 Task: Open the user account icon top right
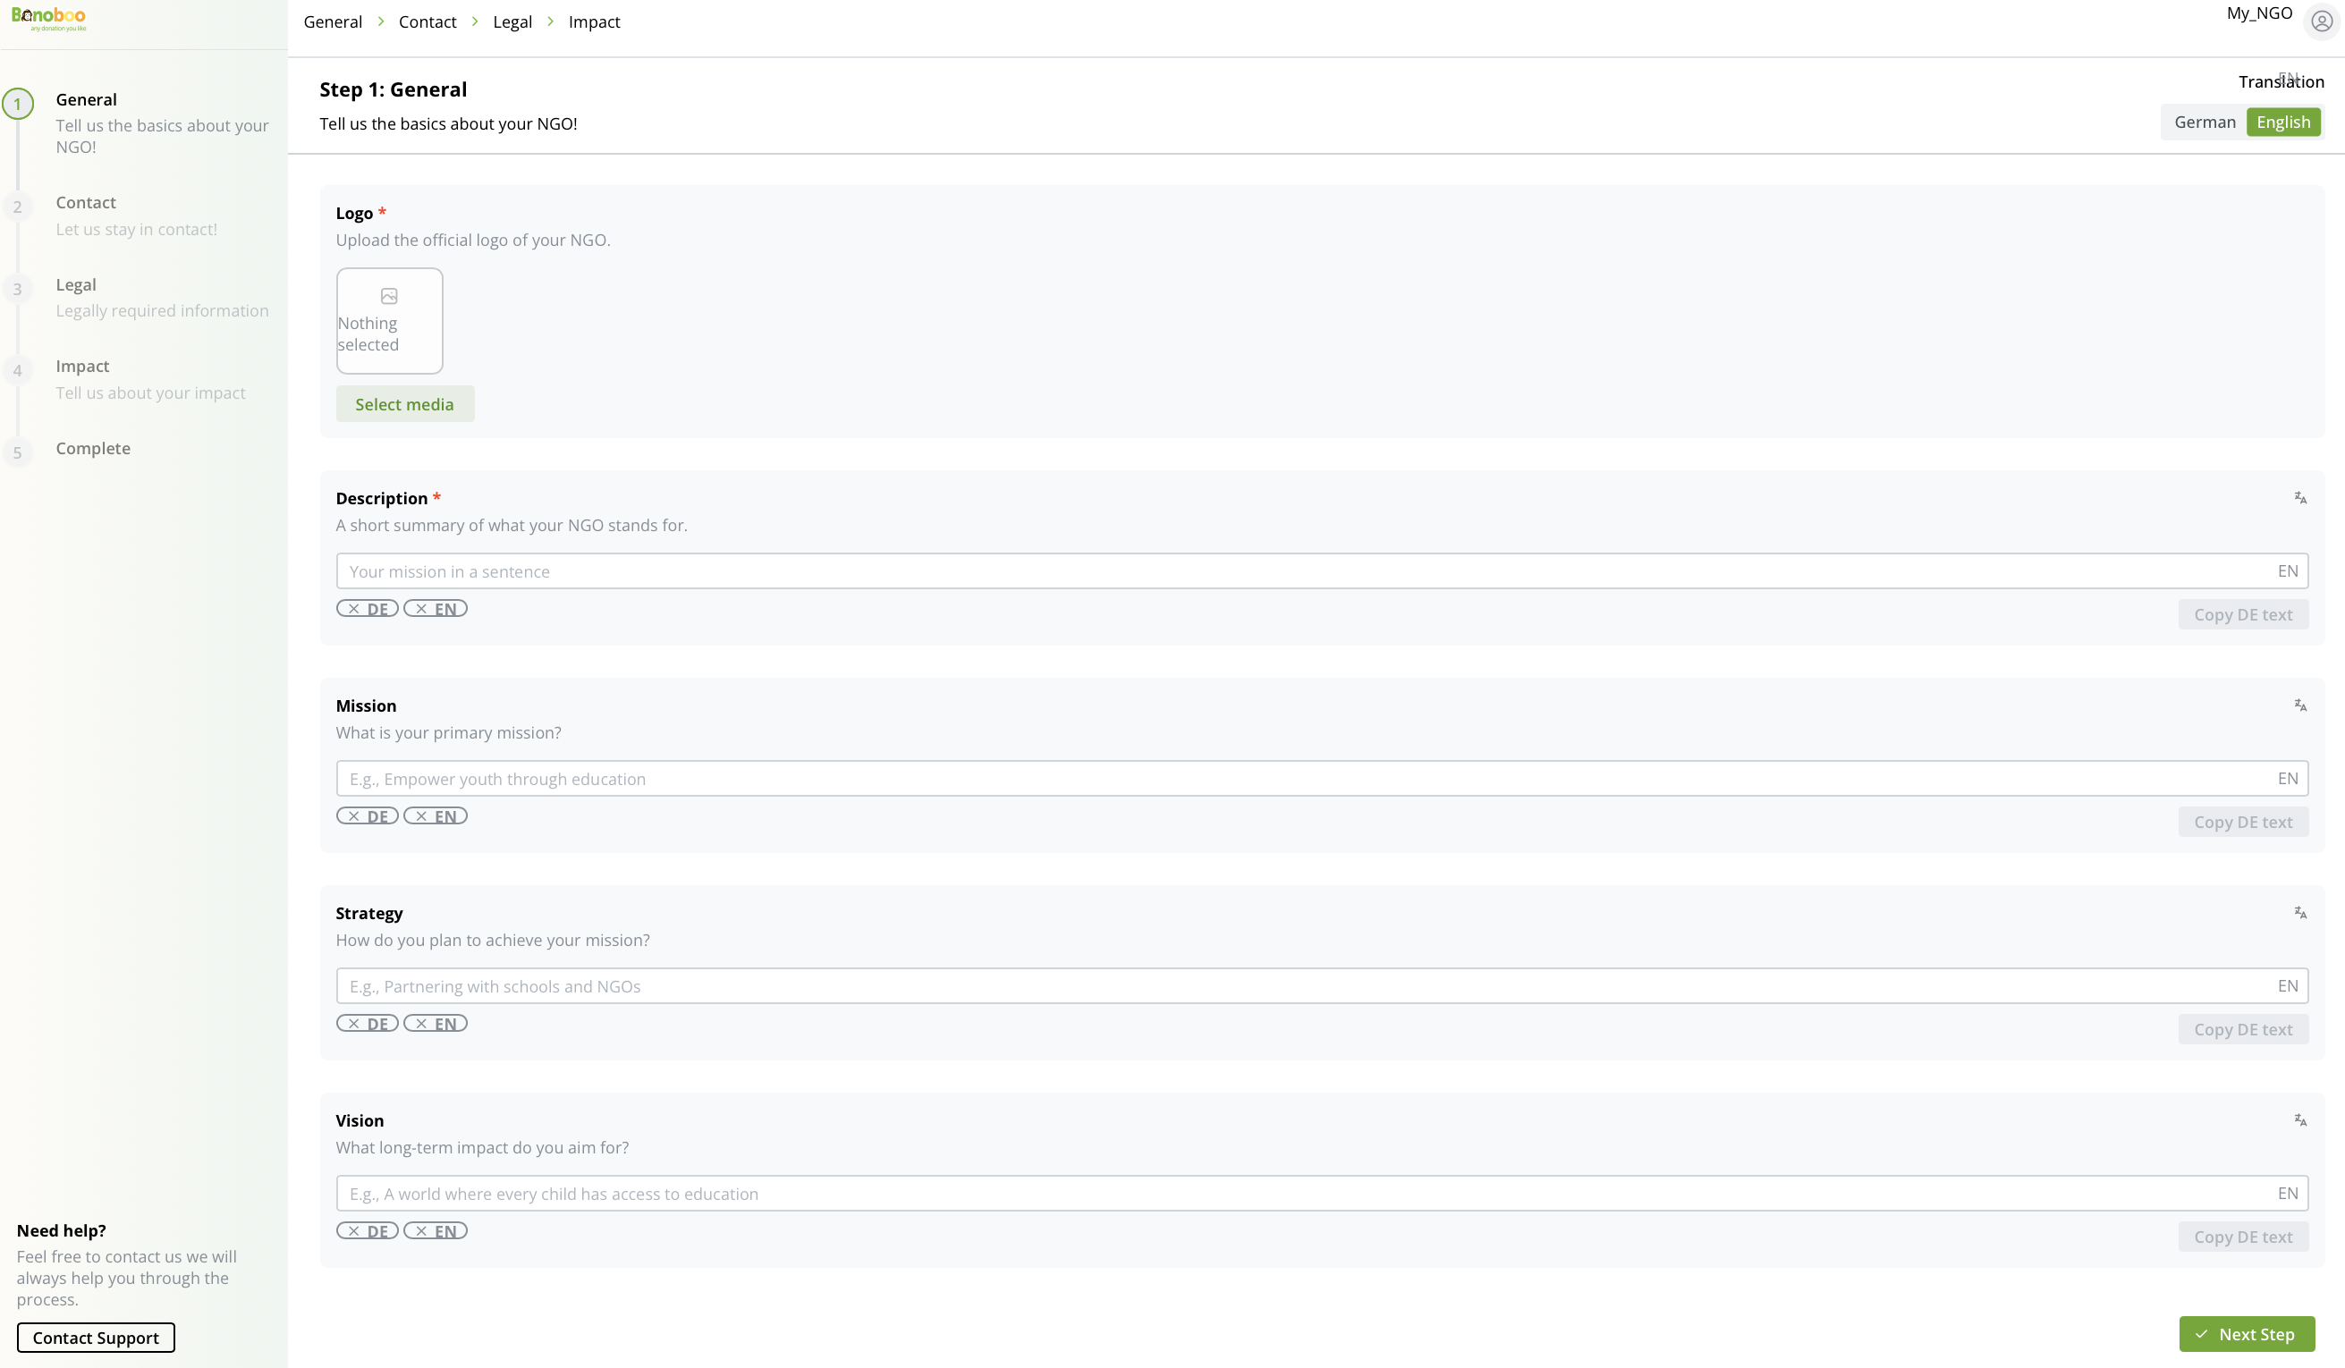coord(2321,20)
